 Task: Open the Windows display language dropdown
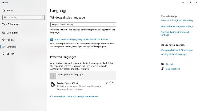coord(83,24)
